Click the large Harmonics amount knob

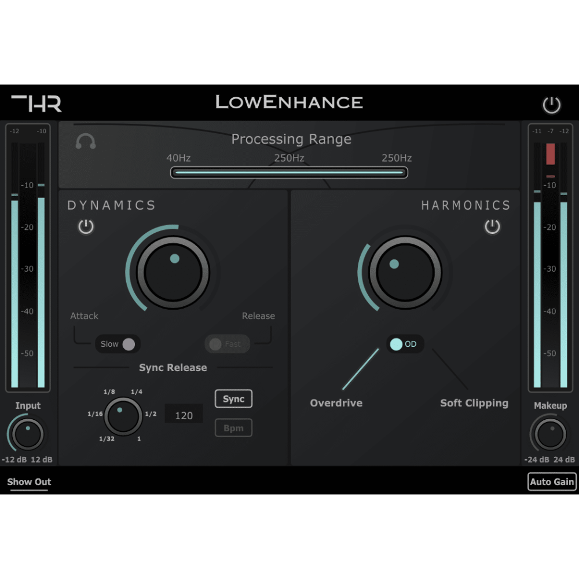(405, 272)
